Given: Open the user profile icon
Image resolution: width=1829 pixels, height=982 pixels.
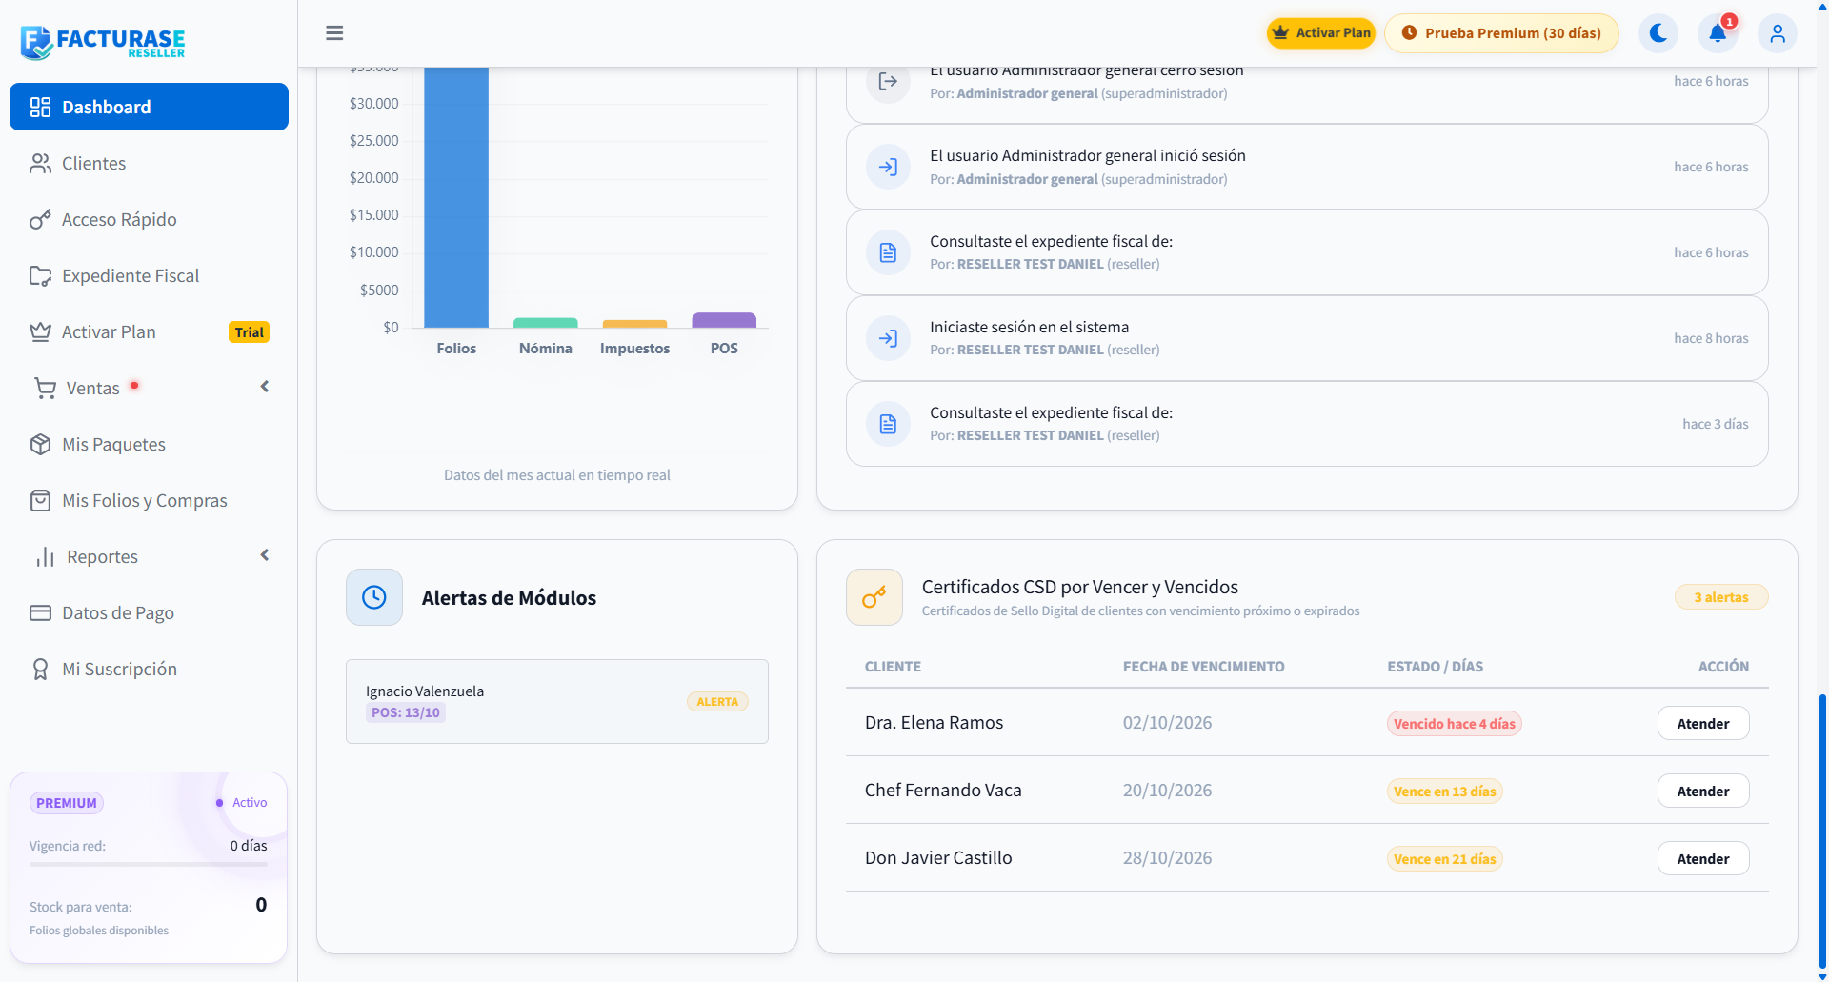Looking at the screenshot, I should (1778, 33).
